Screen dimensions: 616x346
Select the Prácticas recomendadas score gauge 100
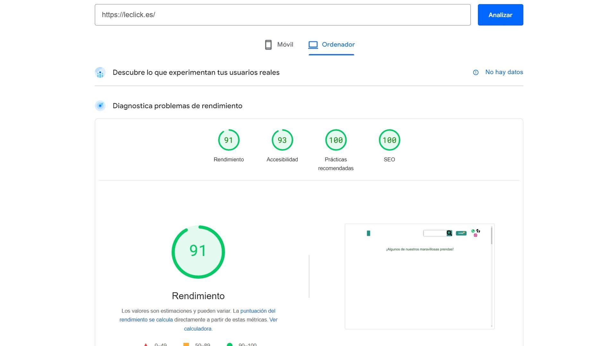[336, 140]
